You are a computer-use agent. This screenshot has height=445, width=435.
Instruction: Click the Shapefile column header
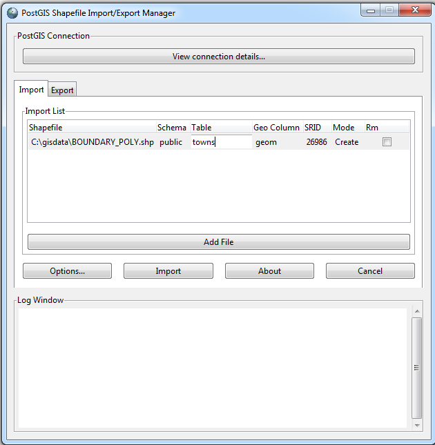pos(92,128)
